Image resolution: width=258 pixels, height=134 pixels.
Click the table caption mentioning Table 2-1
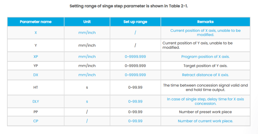(129, 6)
